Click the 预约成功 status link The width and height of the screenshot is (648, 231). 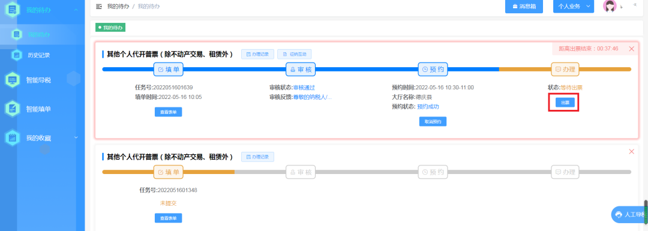click(428, 107)
